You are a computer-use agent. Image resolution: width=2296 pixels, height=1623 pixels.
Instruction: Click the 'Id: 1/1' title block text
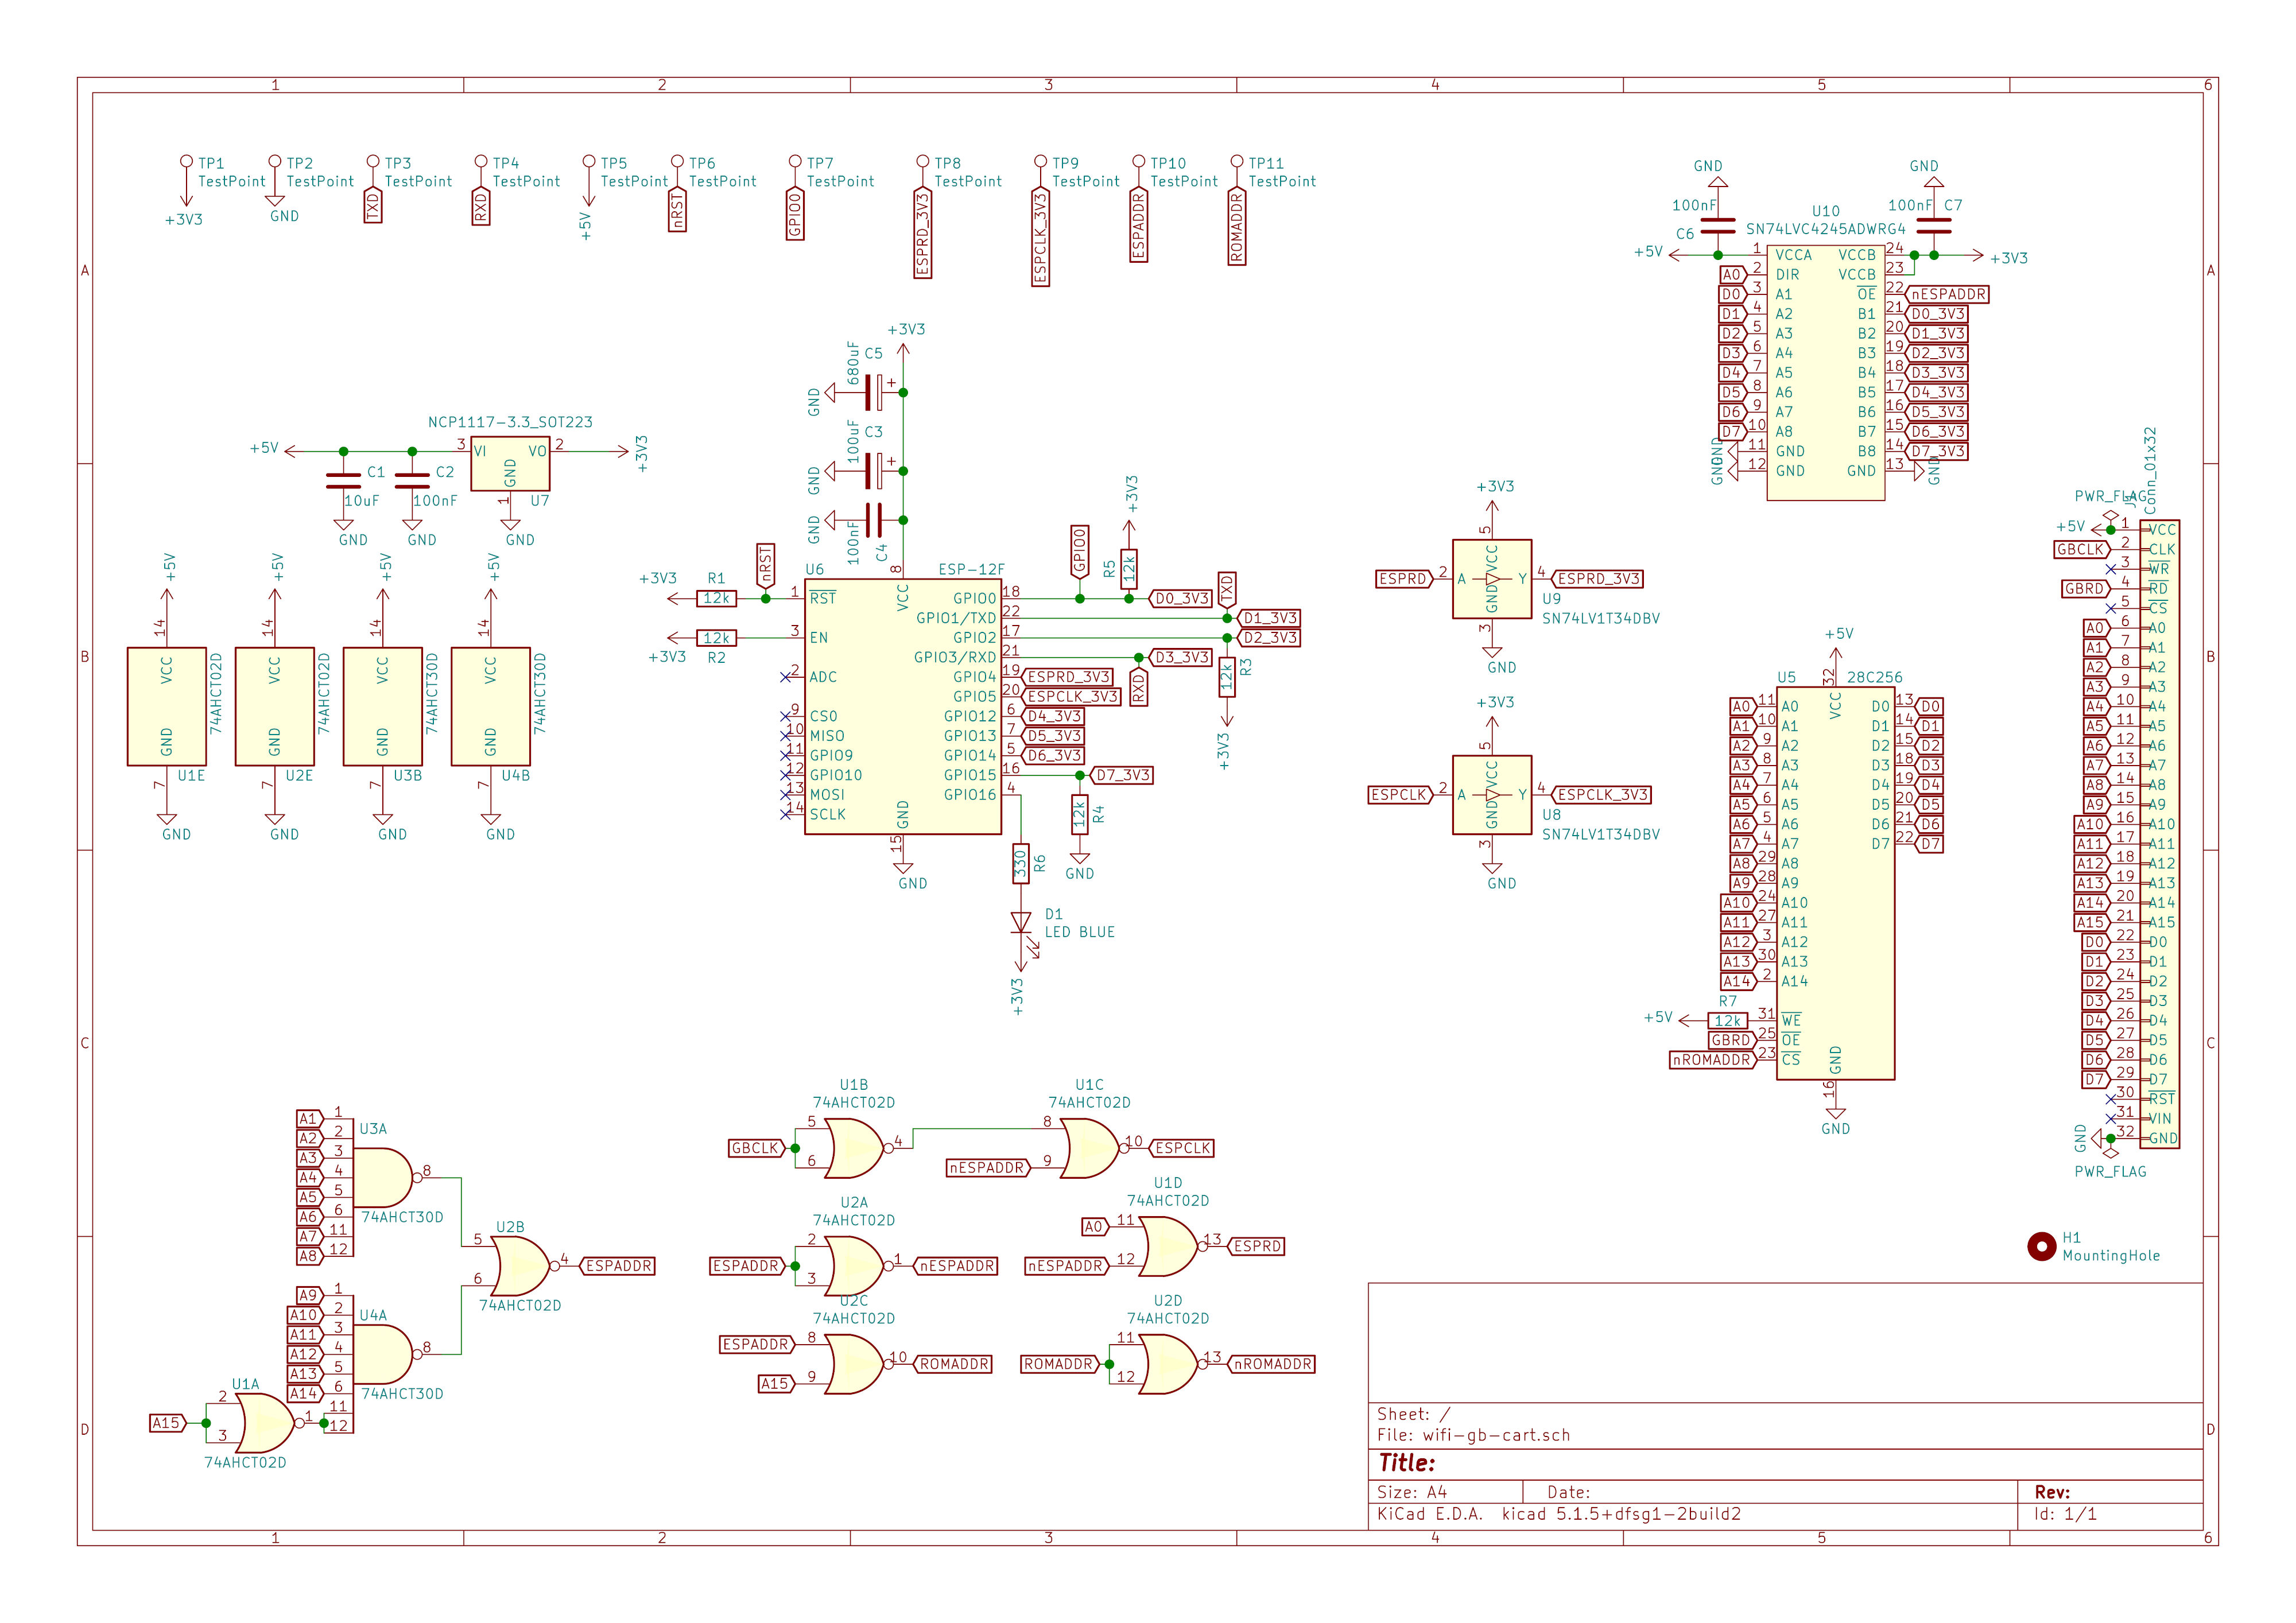pyautogui.click(x=2065, y=1514)
